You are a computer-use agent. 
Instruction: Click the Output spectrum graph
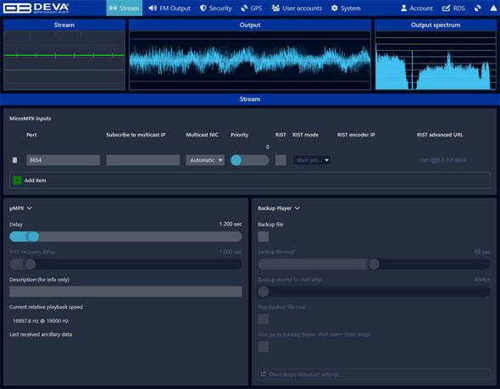point(436,60)
